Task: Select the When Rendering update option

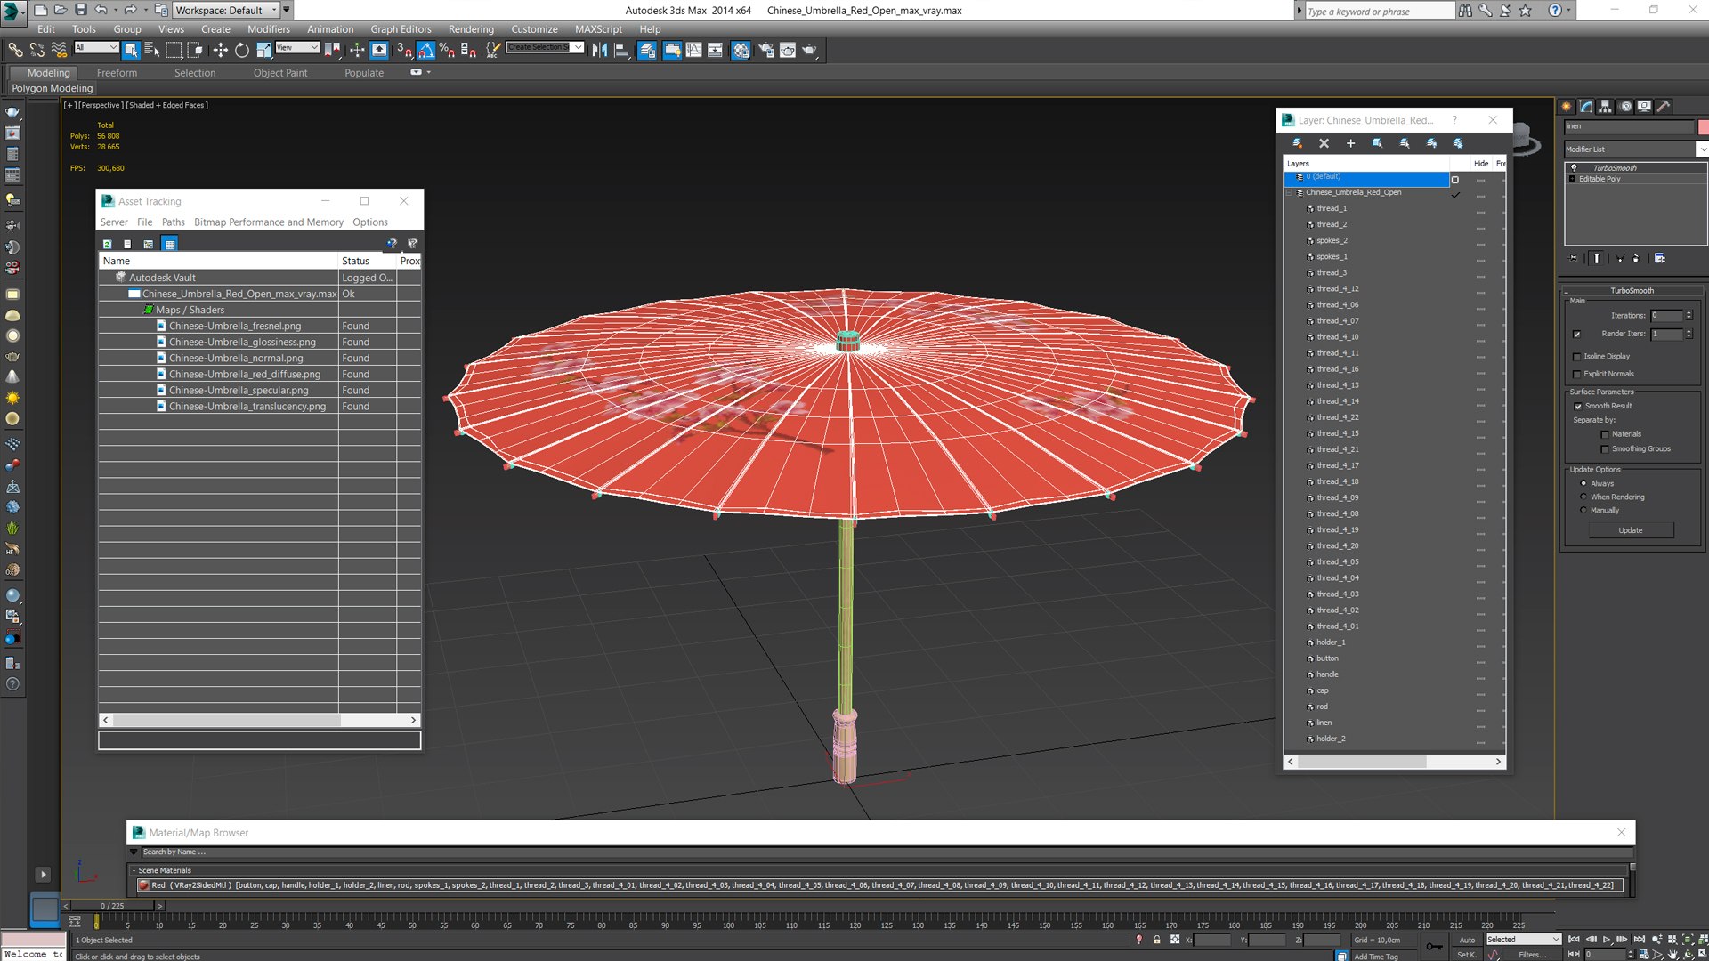Action: (1583, 497)
